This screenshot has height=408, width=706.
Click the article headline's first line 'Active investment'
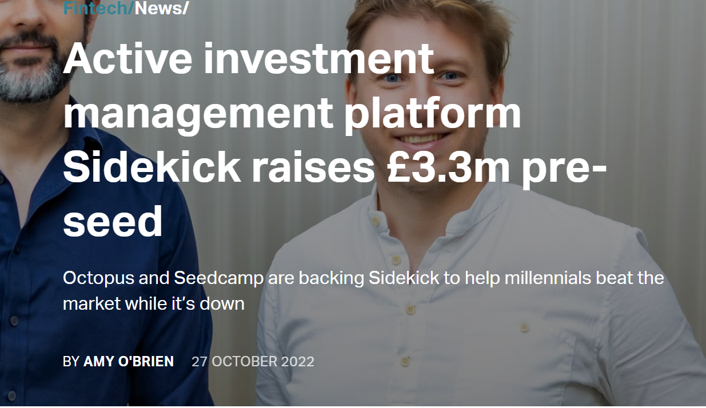tap(249, 58)
